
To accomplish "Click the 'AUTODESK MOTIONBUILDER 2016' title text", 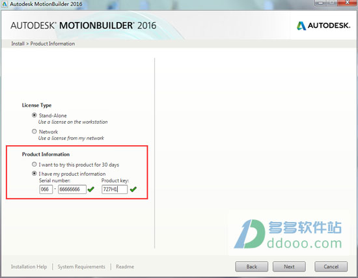I will (83, 25).
